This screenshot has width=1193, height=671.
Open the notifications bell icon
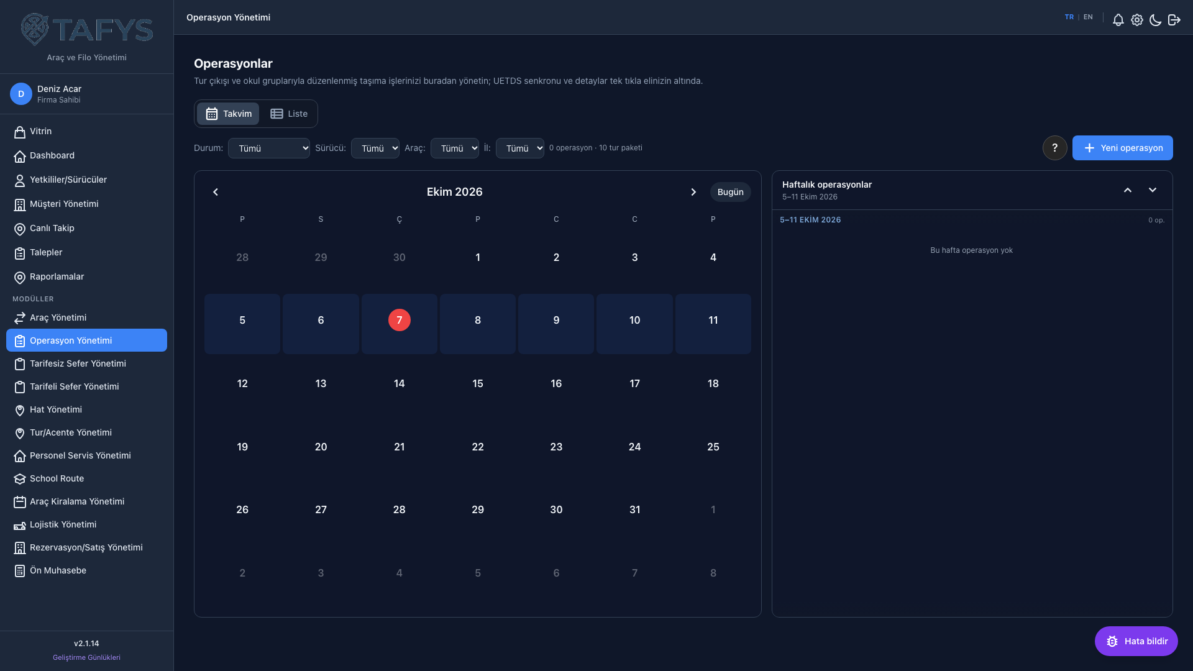1118,20
